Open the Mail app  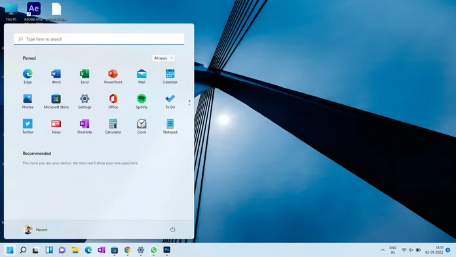142,77
